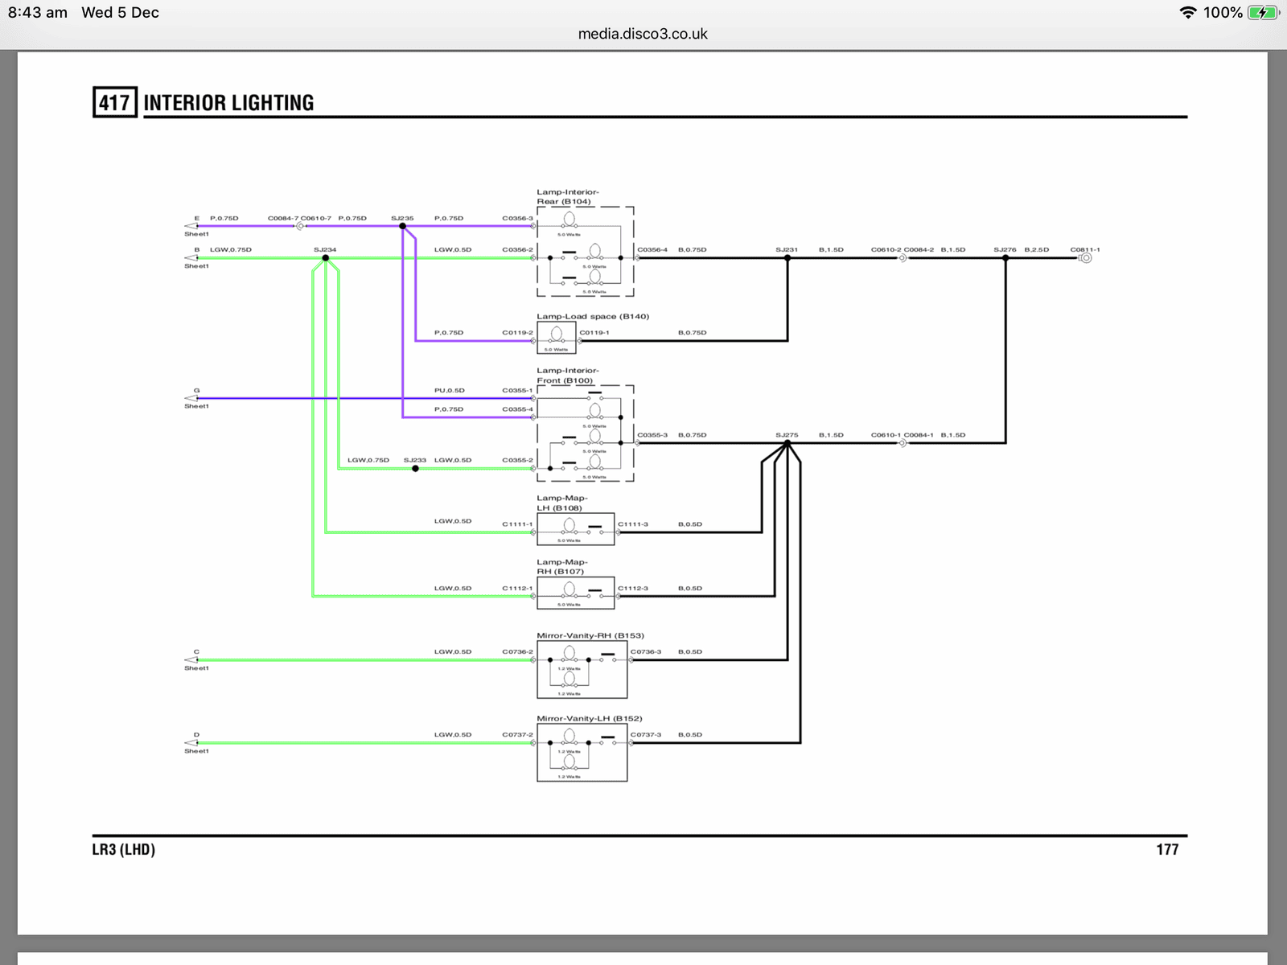This screenshot has height=965, width=1287.
Task: Tap the Wed 5 Dec date
Action: [x=120, y=12]
